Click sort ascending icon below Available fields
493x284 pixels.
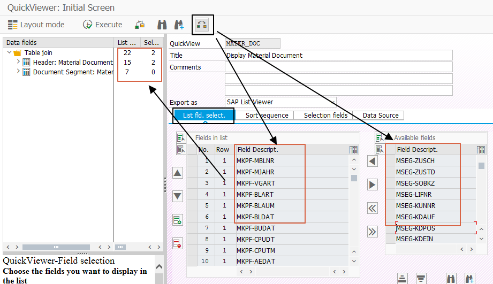coord(402,278)
